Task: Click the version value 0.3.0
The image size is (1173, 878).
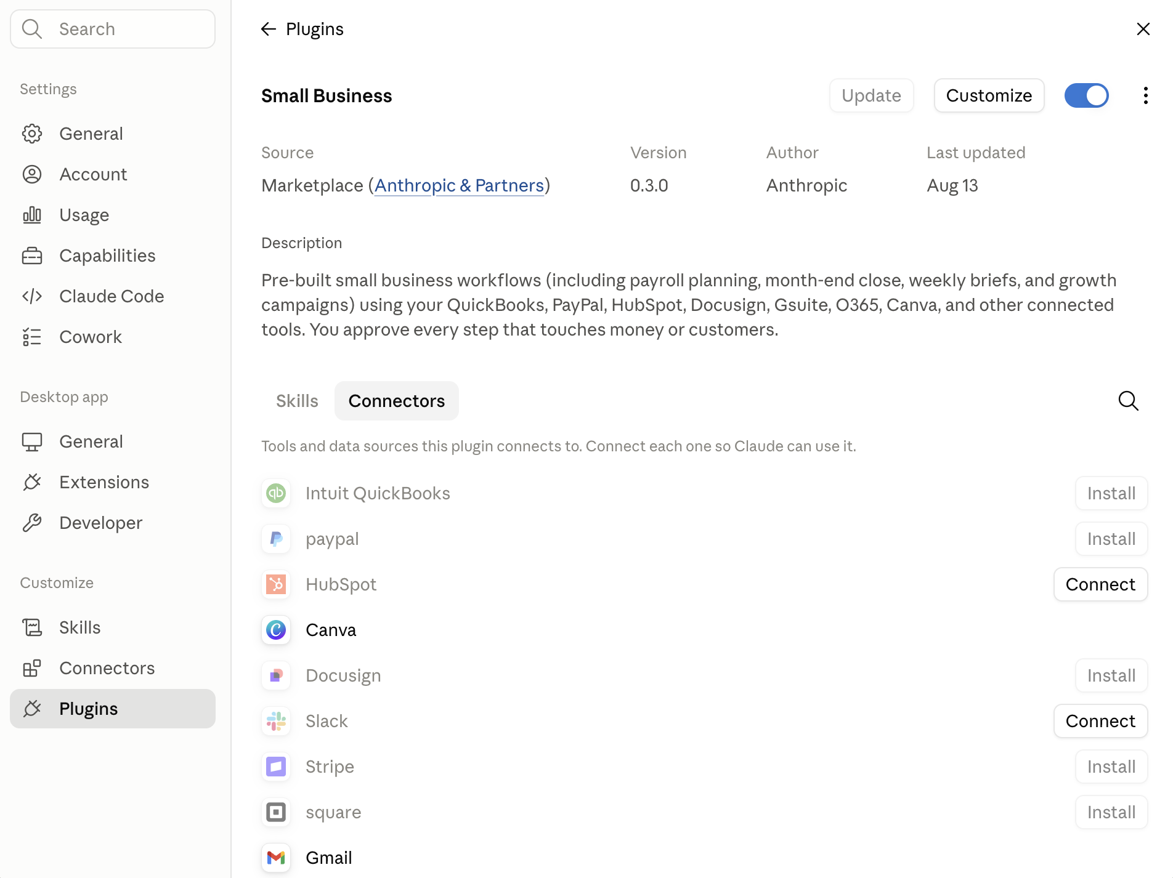Action: pyautogui.click(x=649, y=185)
